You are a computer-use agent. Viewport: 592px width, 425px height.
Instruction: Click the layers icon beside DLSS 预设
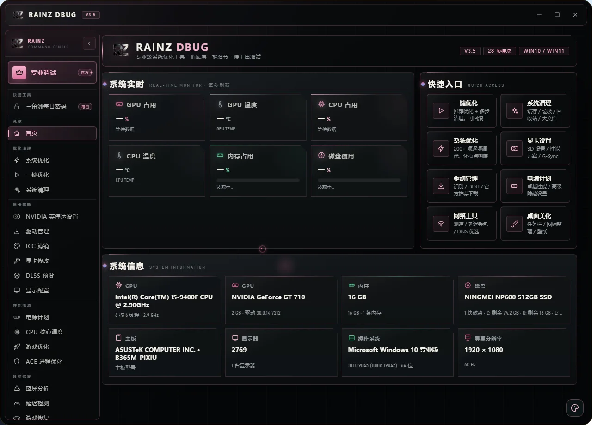[17, 275]
